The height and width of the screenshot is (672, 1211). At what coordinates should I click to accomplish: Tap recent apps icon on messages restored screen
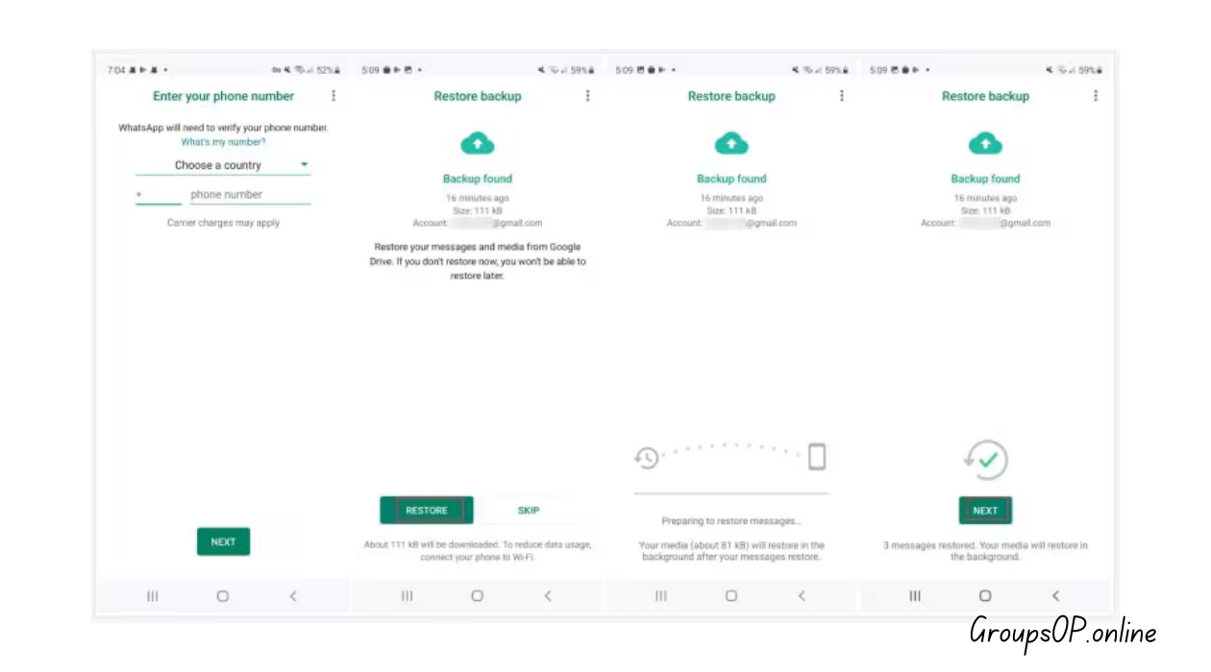pyautogui.click(x=915, y=596)
